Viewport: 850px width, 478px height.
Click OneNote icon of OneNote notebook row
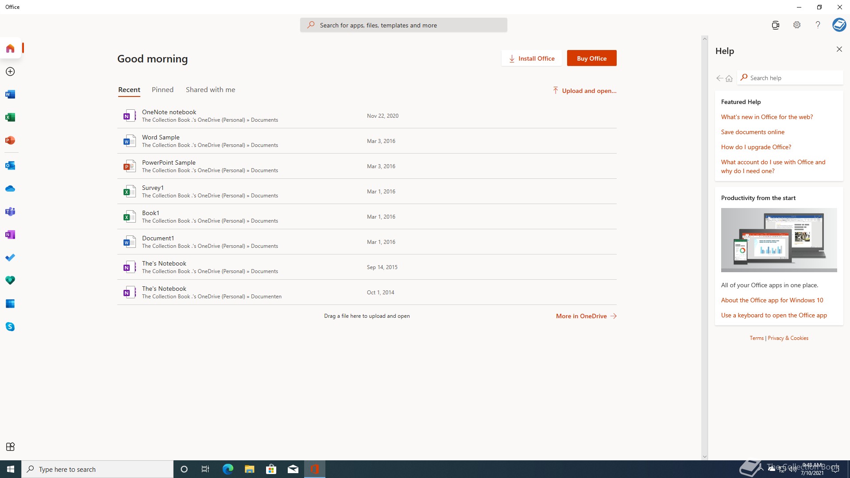pyautogui.click(x=129, y=116)
